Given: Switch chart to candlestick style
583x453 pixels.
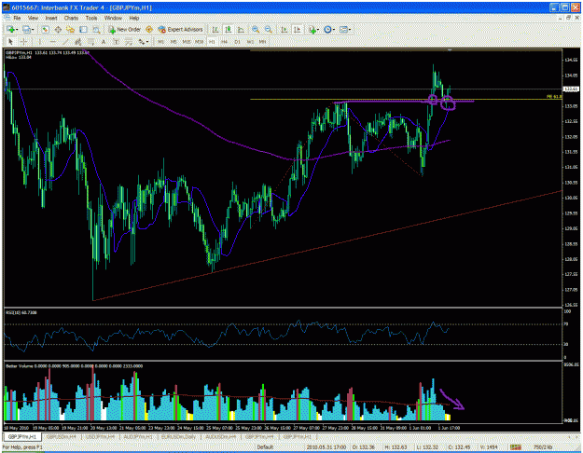Looking at the screenshot, I should [228, 29].
